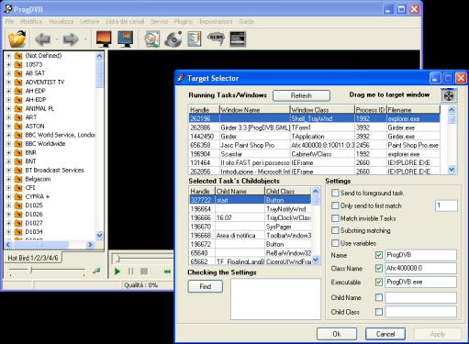The width and height of the screenshot is (469, 344).
Task: Click Window Class column header
Action: 322,109
